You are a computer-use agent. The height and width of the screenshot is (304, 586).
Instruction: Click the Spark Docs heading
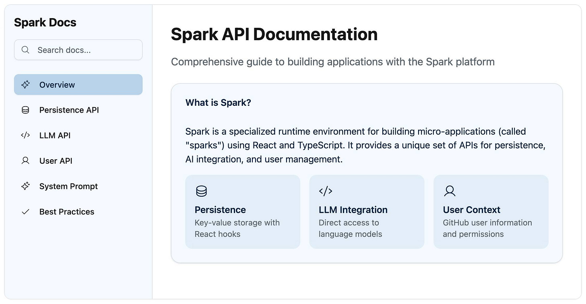(x=45, y=23)
